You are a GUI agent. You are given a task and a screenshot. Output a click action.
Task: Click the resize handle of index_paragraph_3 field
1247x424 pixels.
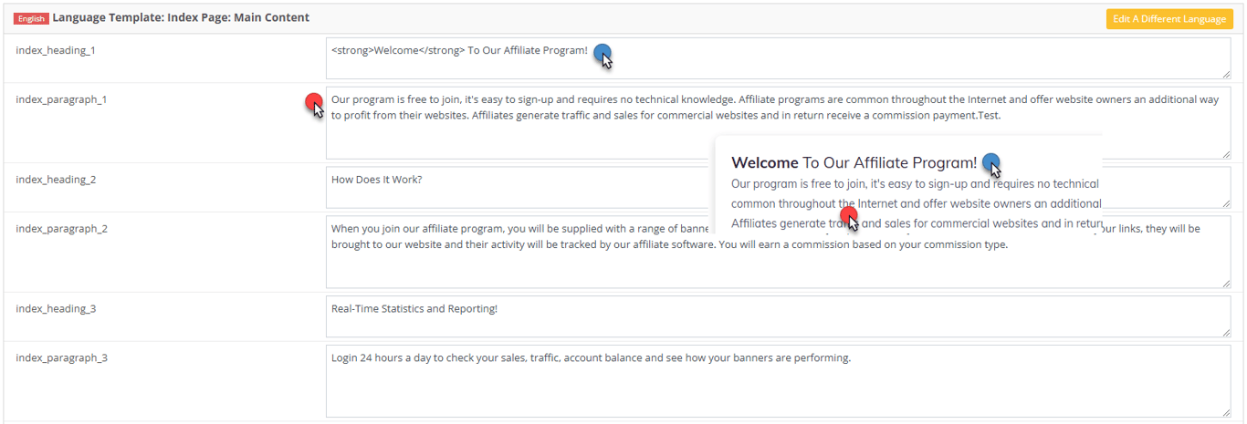click(x=1225, y=412)
